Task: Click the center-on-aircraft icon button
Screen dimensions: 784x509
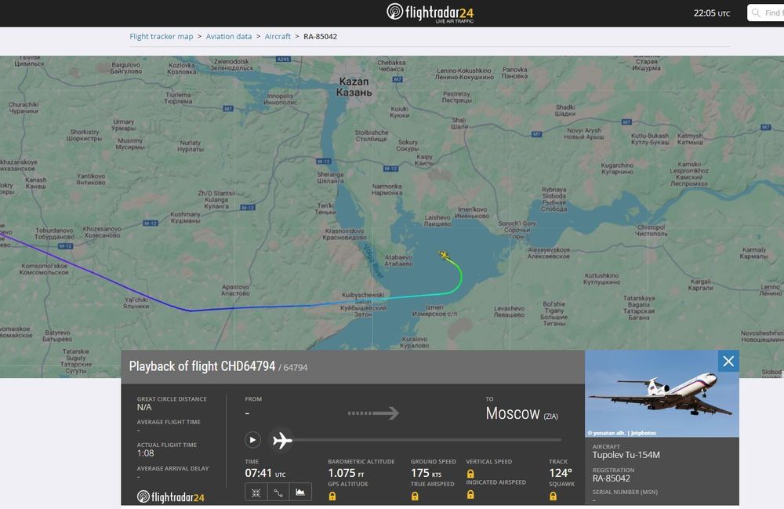Action: tap(256, 493)
